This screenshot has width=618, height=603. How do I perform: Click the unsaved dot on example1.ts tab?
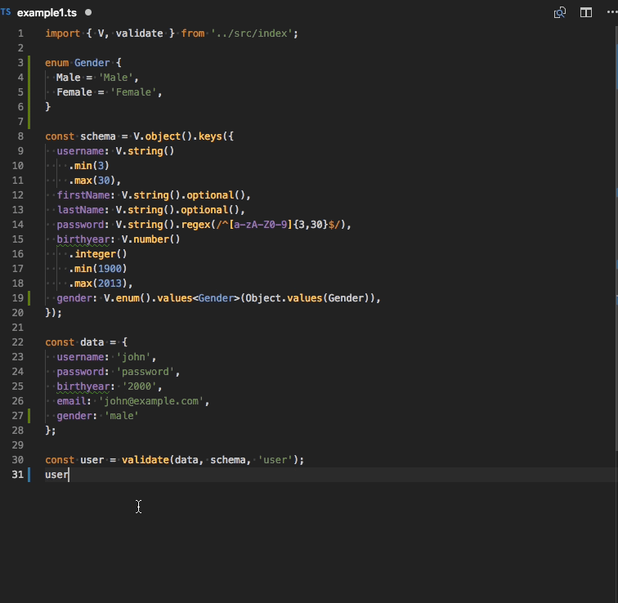point(88,12)
